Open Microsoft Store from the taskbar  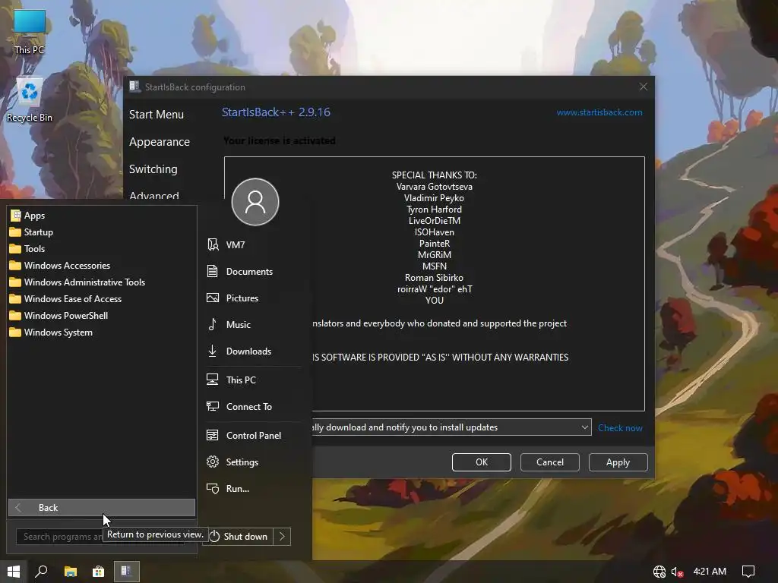point(99,572)
